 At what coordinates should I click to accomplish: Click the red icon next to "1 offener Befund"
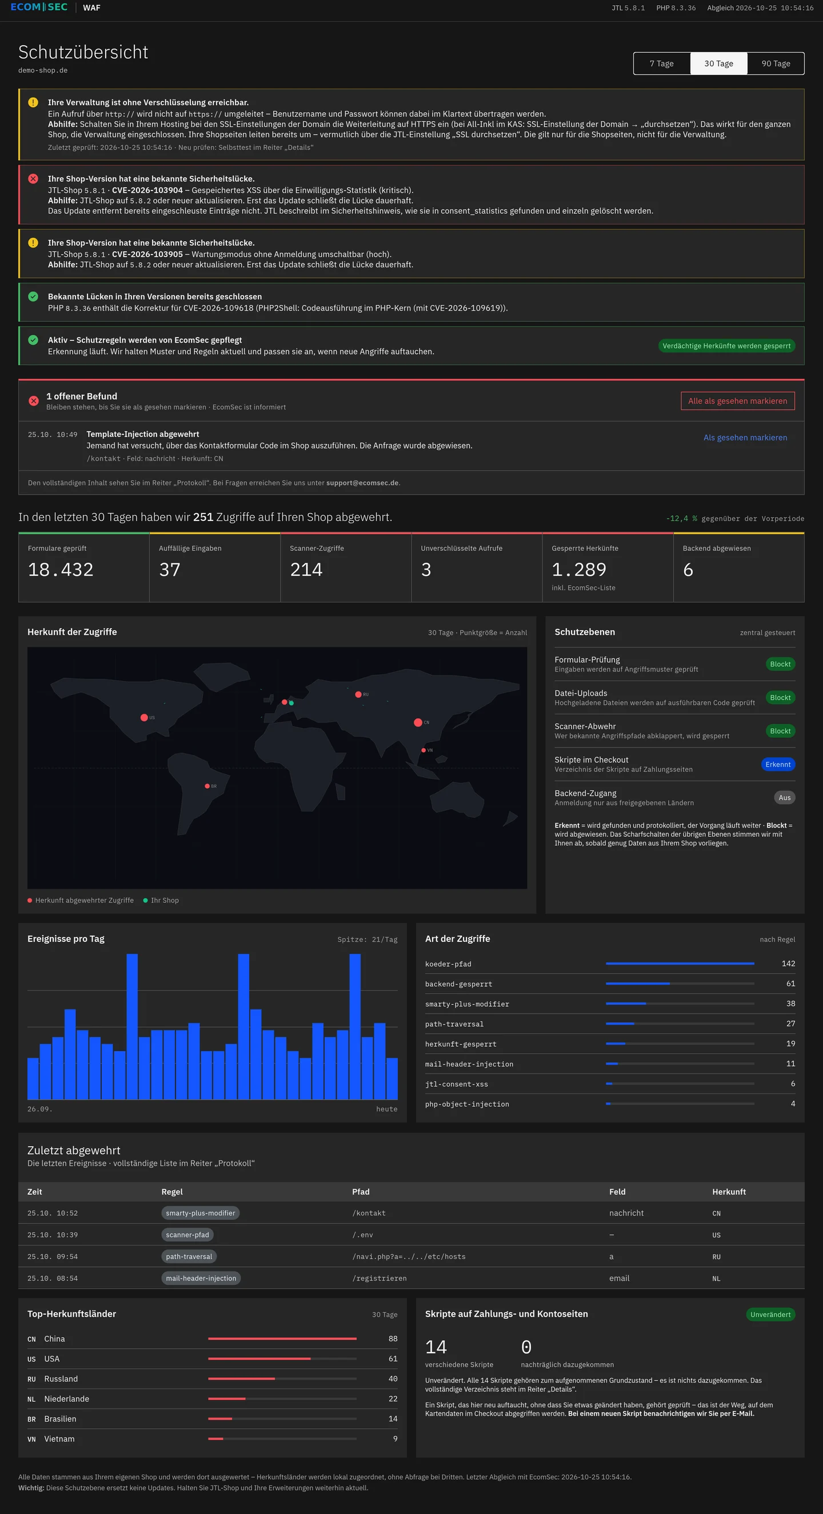[34, 401]
